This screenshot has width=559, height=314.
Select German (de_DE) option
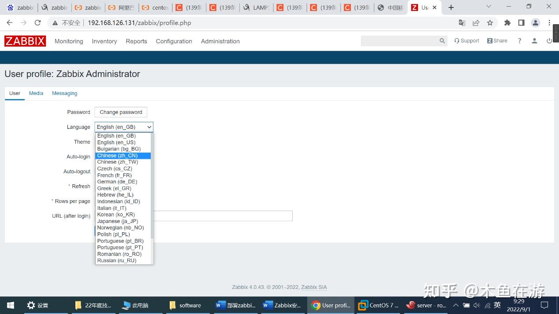123,182
